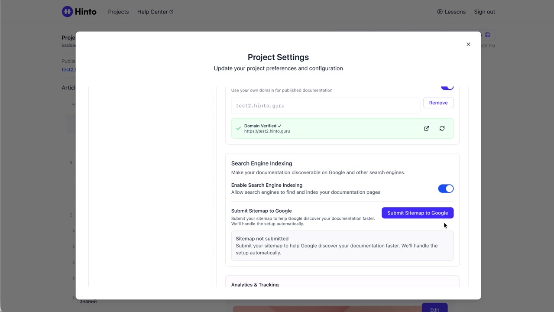This screenshot has height=312, width=554.
Task: Open the Projects menu item
Action: pyautogui.click(x=118, y=12)
